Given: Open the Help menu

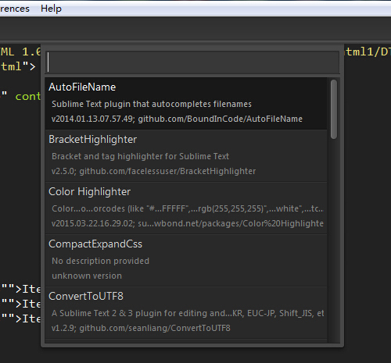Looking at the screenshot, I should (51, 9).
